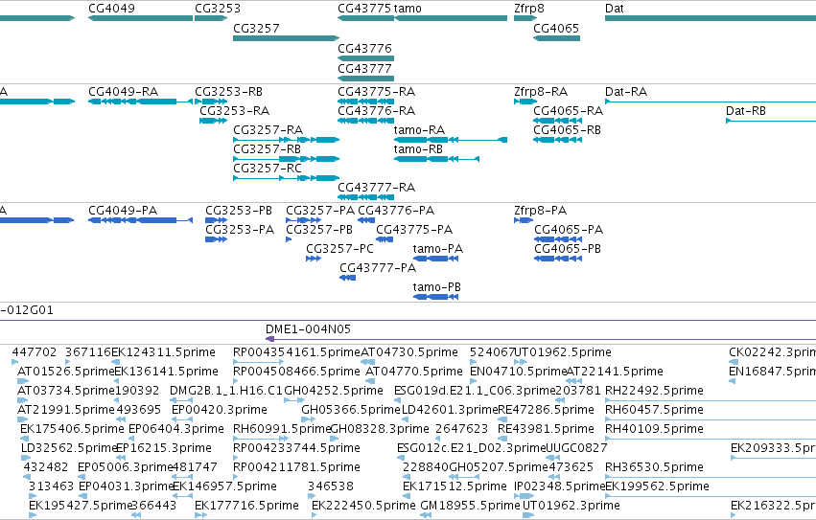The image size is (816, 520).
Task: Select the CG4049 gene bar
Action: [x=141, y=18]
